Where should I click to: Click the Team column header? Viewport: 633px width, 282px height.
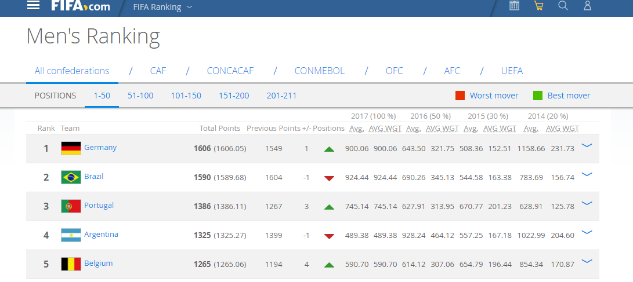click(x=70, y=129)
